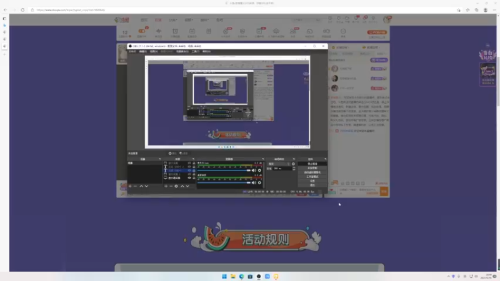
Task: Move selected source up in OBS Sources panel
Action: [182, 186]
